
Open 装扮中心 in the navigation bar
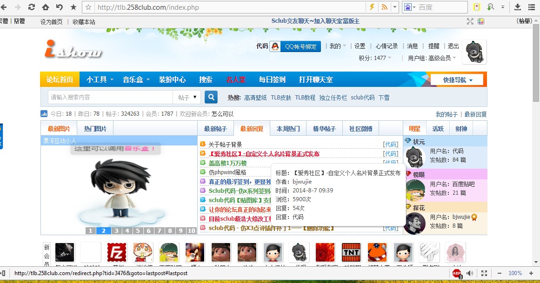[x=172, y=79]
